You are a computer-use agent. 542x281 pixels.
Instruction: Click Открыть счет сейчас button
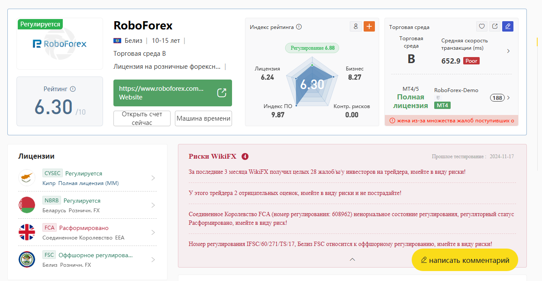142,118
